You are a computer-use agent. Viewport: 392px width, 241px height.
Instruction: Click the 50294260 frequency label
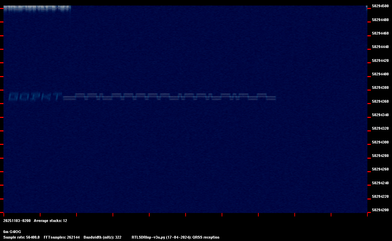click(380, 169)
